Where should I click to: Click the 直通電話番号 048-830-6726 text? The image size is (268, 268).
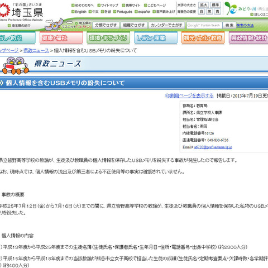tap(205, 140)
